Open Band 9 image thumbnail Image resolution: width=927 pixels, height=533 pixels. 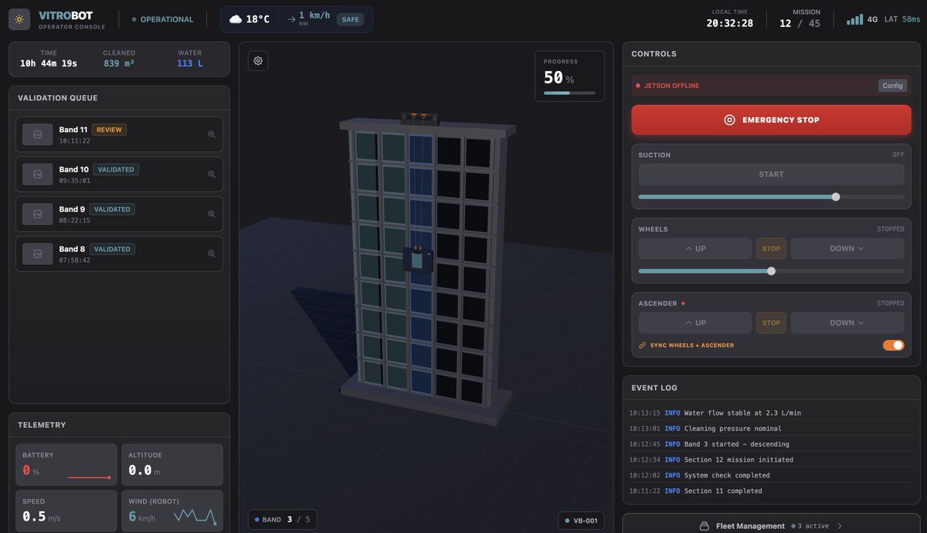pos(38,214)
